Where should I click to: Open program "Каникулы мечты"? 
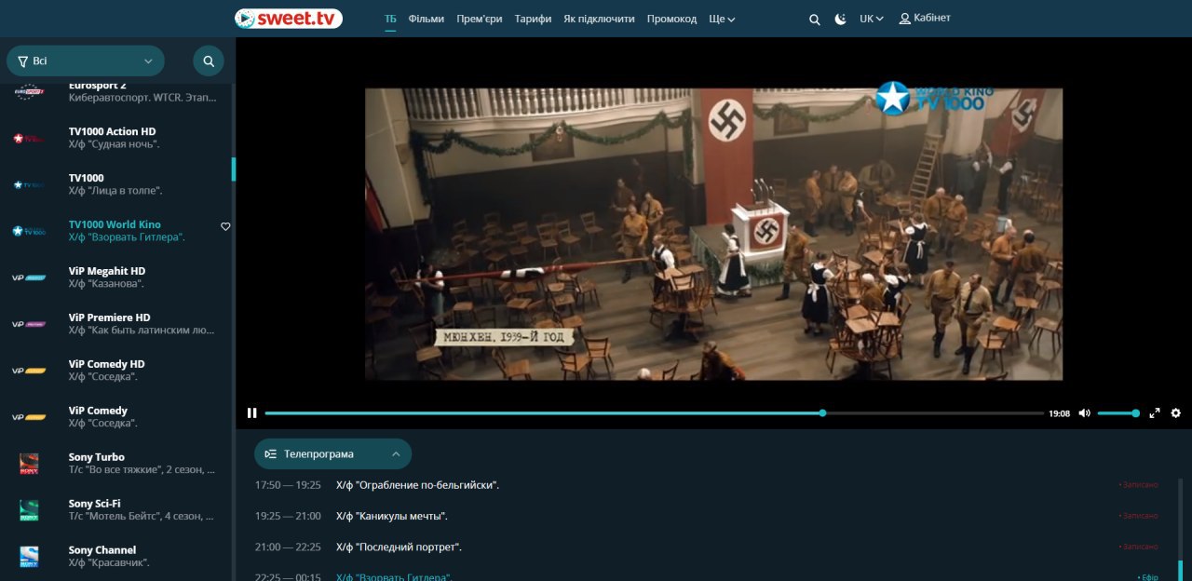[x=392, y=516]
